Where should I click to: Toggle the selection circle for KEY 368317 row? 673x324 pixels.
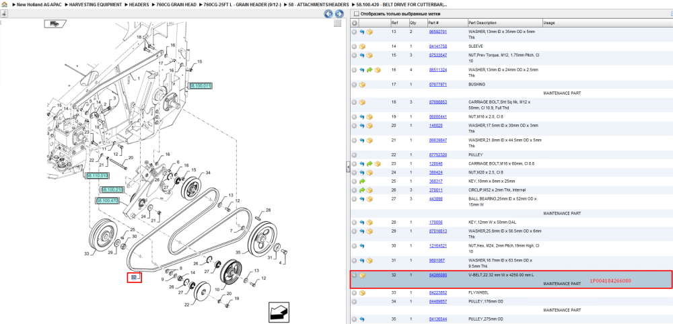(354, 181)
